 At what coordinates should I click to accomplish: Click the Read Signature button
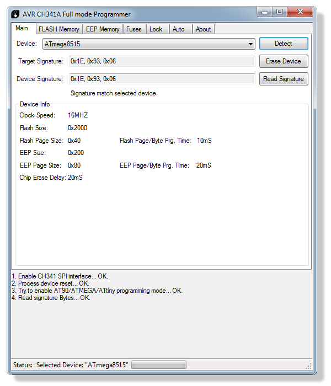284,79
